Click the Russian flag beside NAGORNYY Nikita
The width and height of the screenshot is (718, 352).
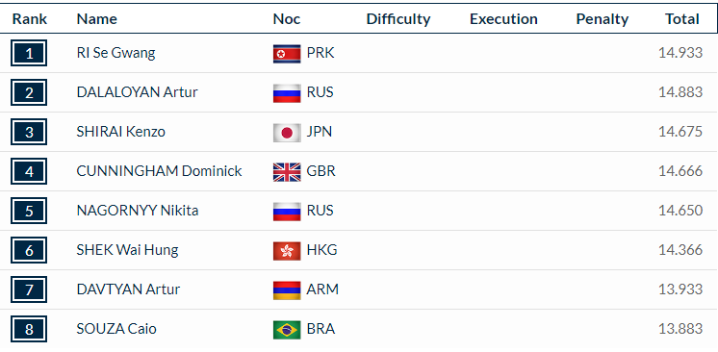(x=287, y=211)
